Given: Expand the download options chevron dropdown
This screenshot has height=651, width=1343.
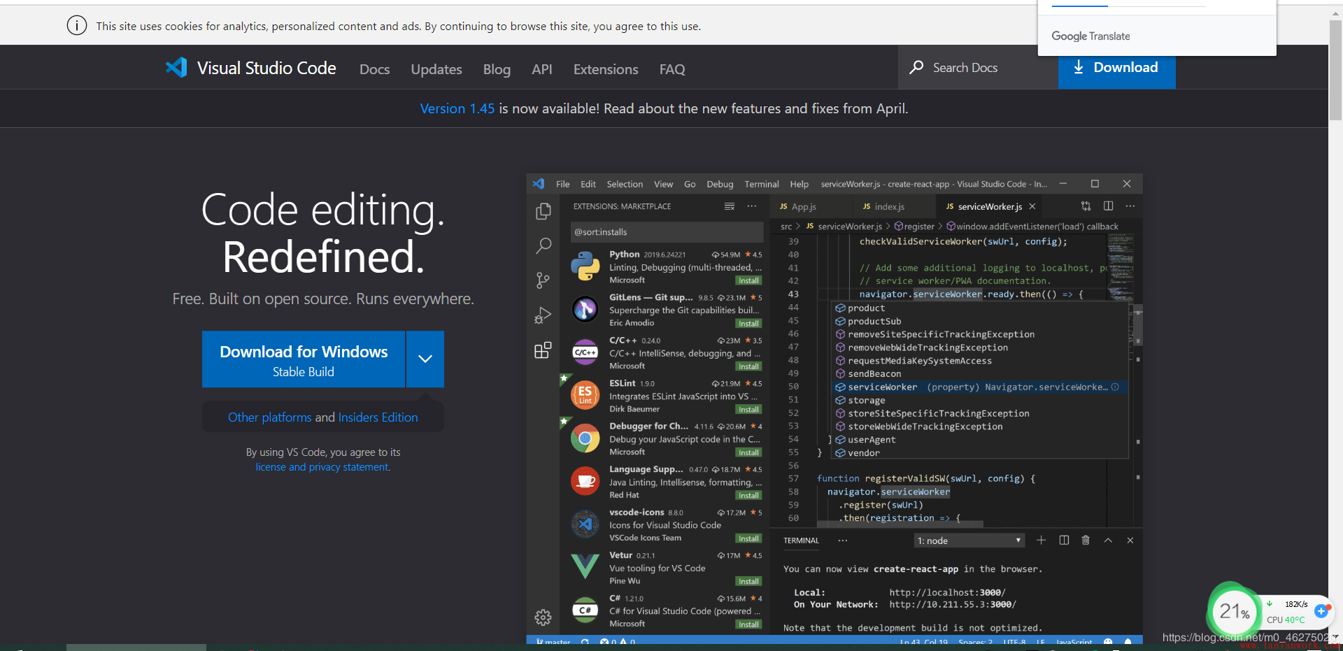Looking at the screenshot, I should 425,359.
